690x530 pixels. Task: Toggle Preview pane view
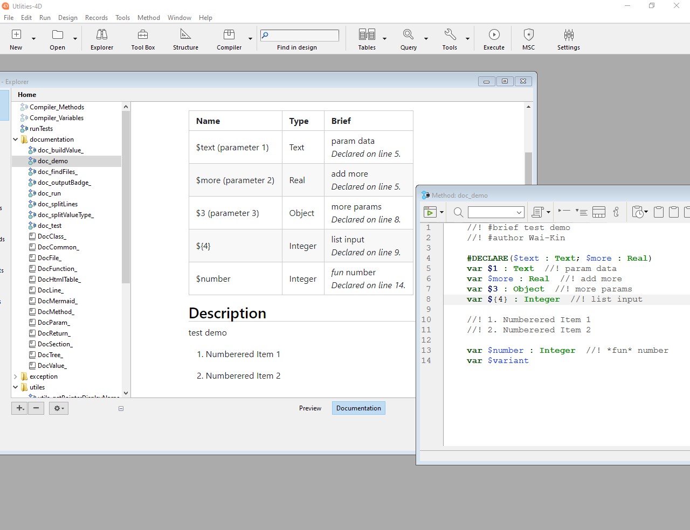pyautogui.click(x=310, y=408)
